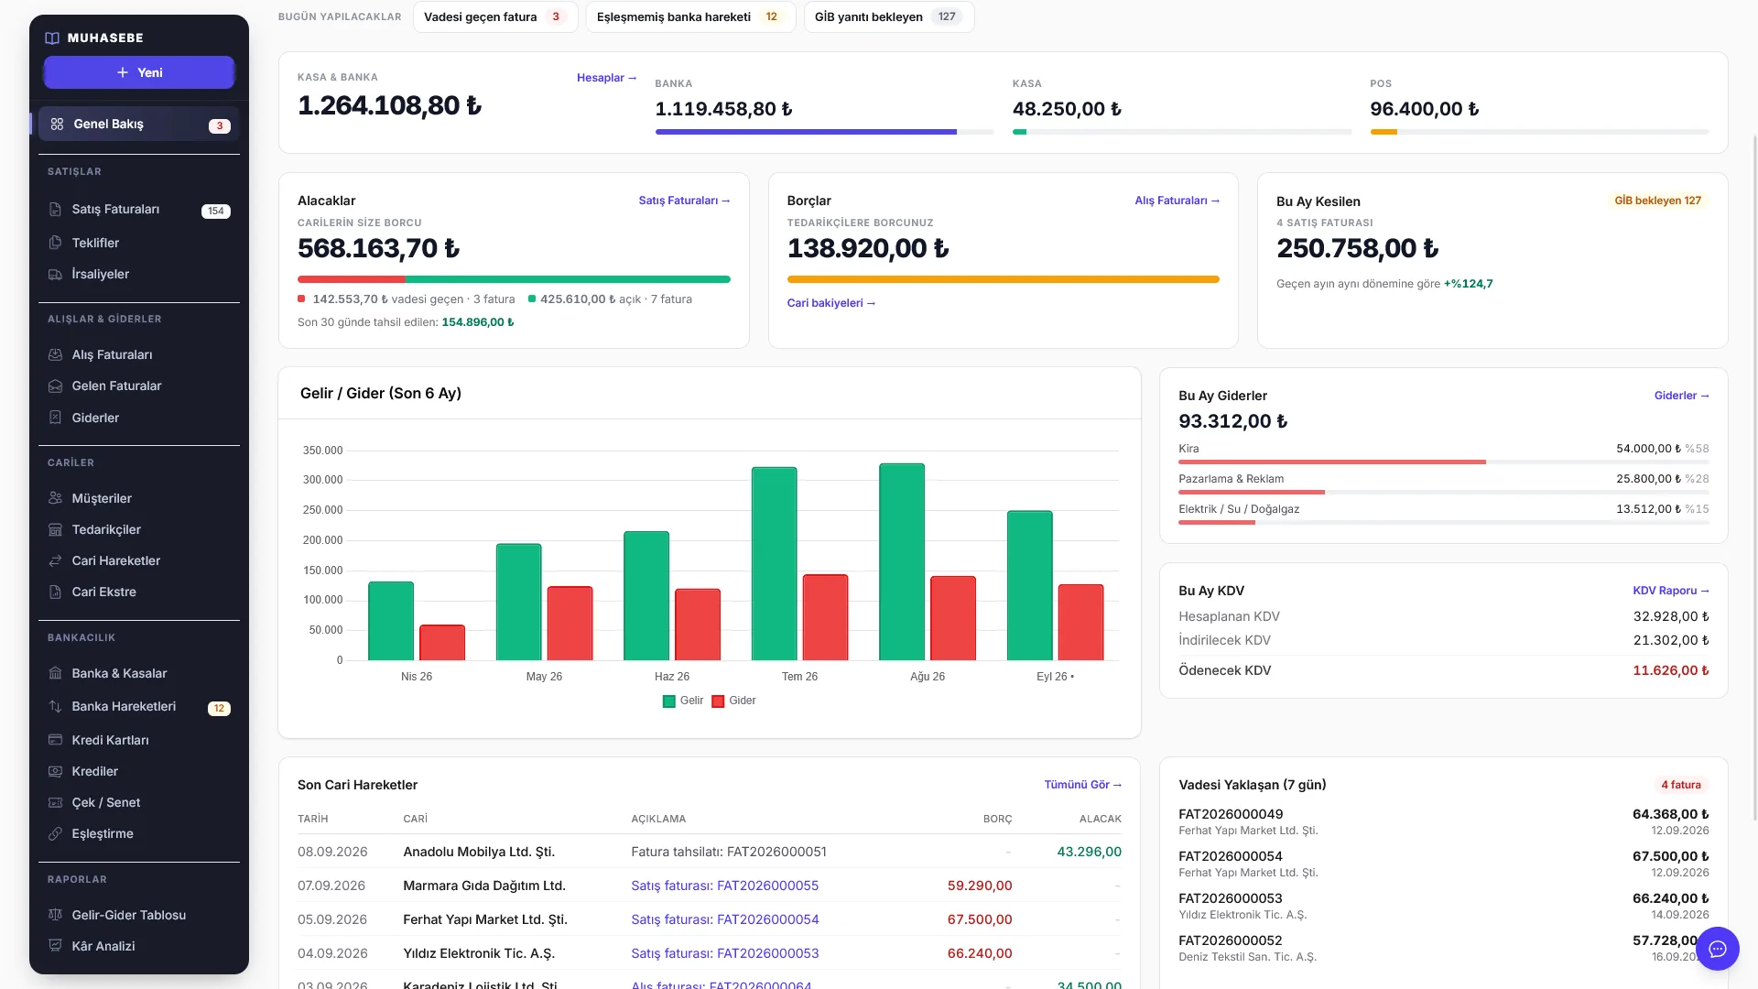
Task: Select Banka Hareketleri menu item
Action: (x=139, y=707)
